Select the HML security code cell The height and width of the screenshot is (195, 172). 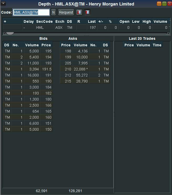(44, 27)
